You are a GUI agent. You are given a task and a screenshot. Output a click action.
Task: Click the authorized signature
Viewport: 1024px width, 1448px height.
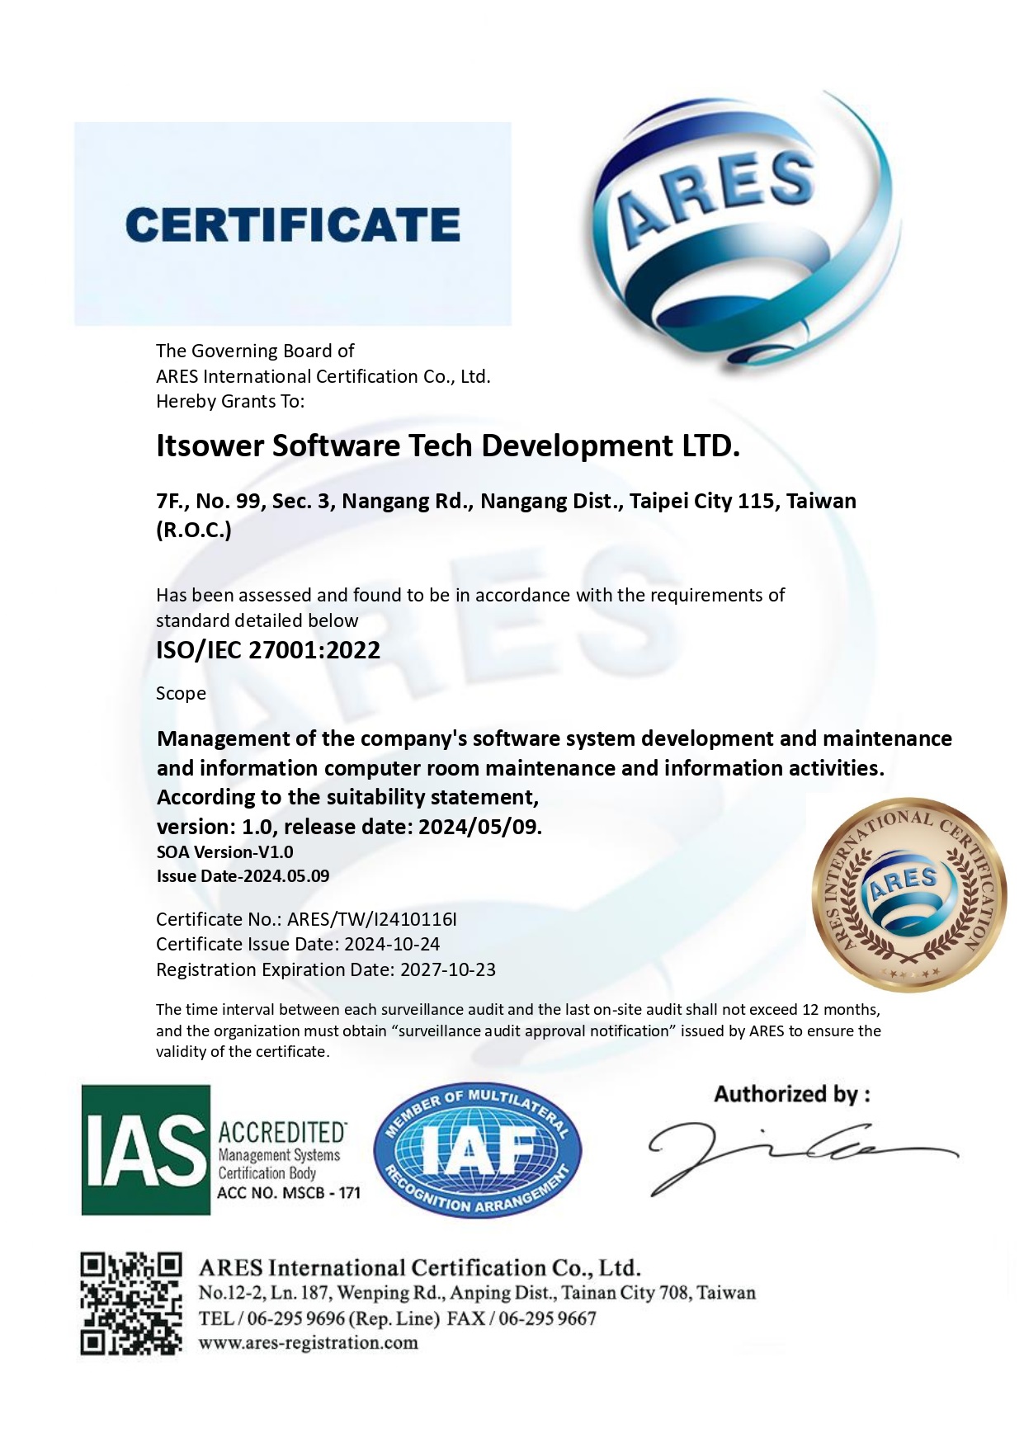point(802,1157)
